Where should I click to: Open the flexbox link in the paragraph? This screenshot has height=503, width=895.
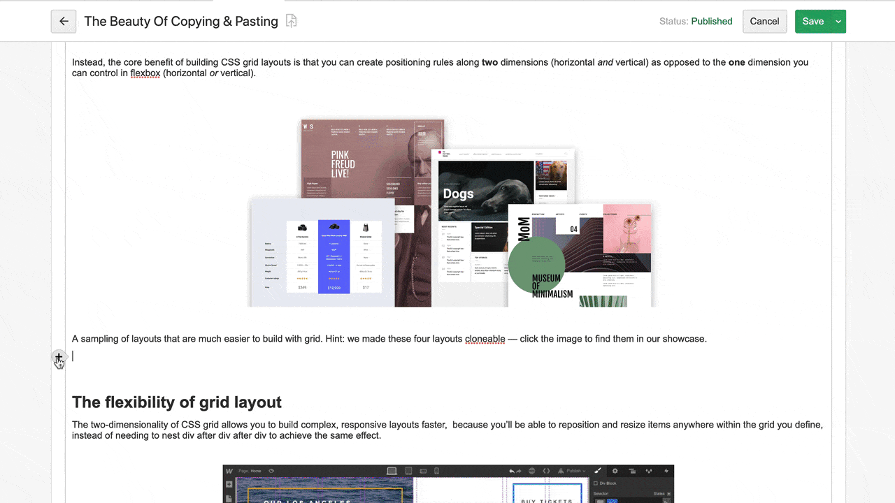[x=145, y=73]
